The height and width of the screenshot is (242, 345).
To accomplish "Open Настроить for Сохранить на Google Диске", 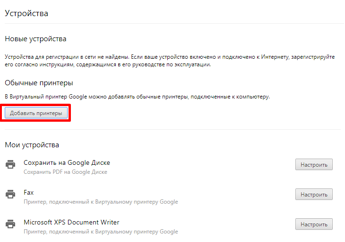I will [x=314, y=165].
